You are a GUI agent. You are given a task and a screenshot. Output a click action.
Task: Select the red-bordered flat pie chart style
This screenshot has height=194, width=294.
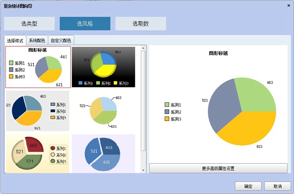(x=38, y=67)
